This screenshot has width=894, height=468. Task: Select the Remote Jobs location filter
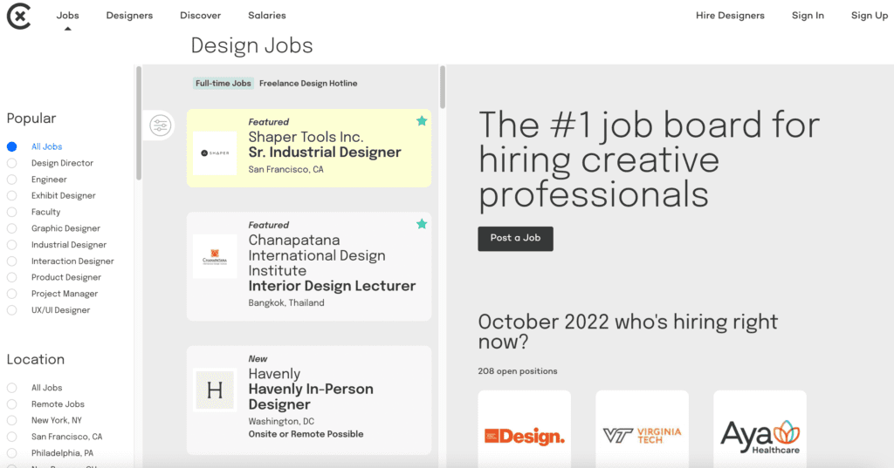click(x=12, y=404)
